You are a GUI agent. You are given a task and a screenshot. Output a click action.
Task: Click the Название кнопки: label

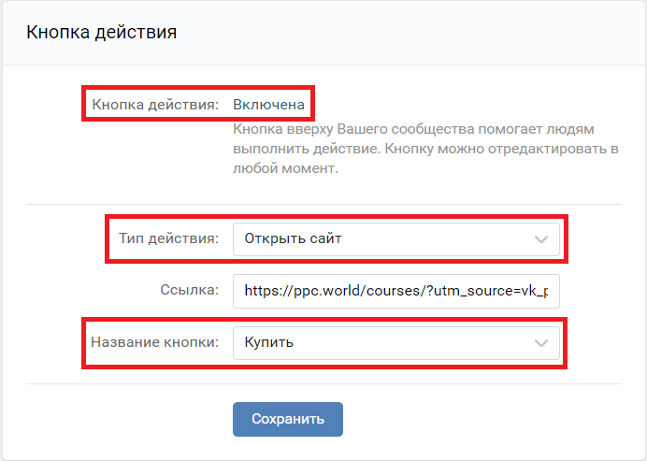tap(154, 342)
